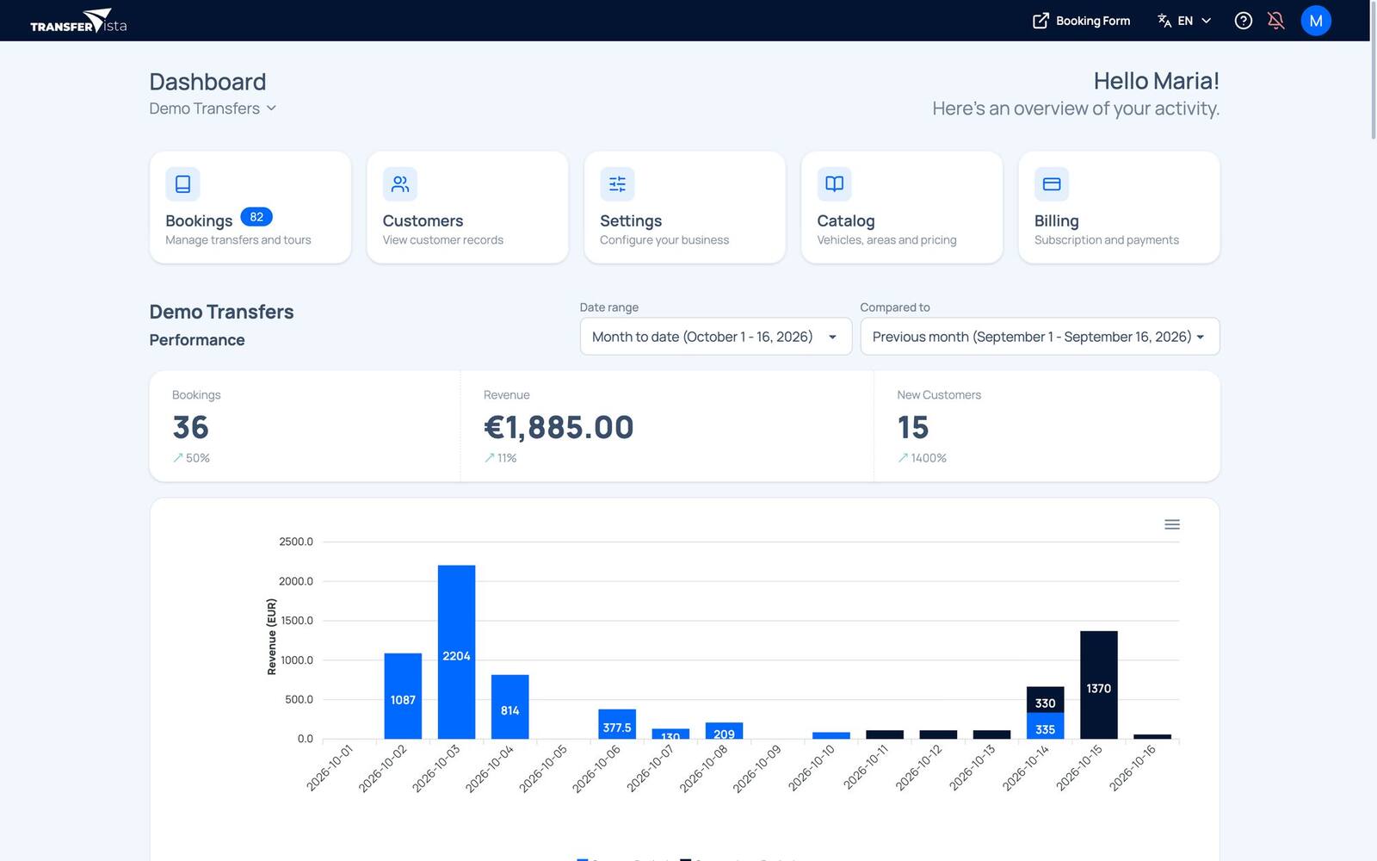Click the dark 330 bar segment
1377x861 pixels.
pyautogui.click(x=1045, y=700)
